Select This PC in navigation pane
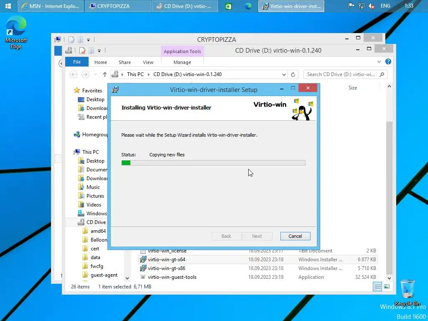The height and width of the screenshot is (321, 428). tap(90, 152)
